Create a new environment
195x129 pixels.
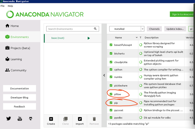coord(51,121)
